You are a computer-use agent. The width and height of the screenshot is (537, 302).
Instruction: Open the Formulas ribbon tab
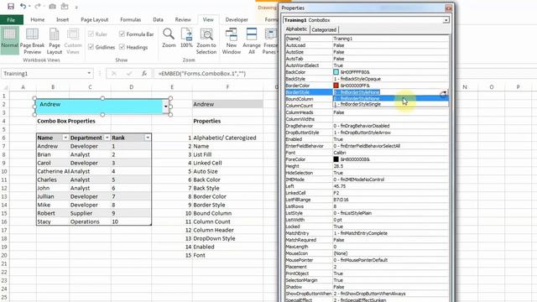[x=131, y=20]
